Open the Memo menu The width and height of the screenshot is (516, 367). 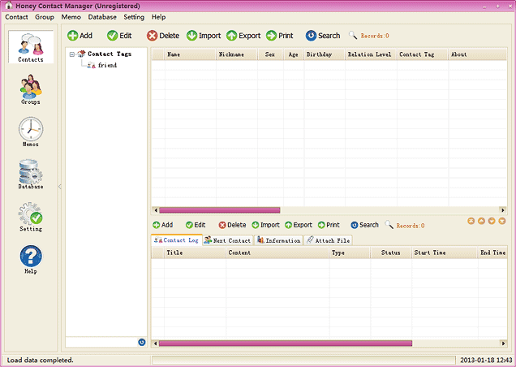(71, 17)
